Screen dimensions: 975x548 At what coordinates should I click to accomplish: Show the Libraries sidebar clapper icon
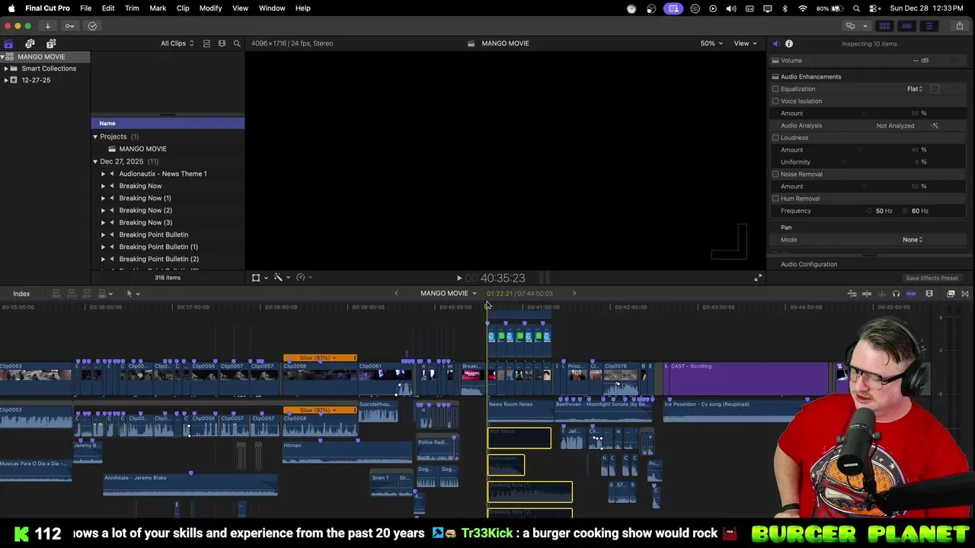point(8,43)
